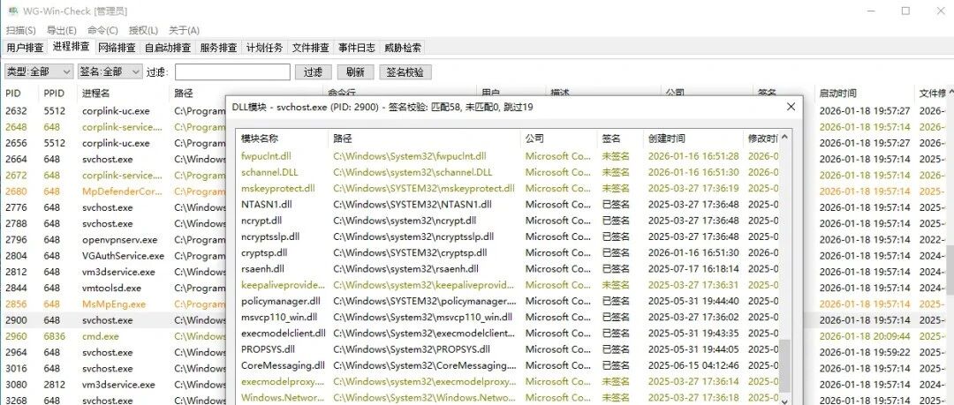Sort DLL list by 签名 column
Screen dimensions: 954x405
pos(619,139)
